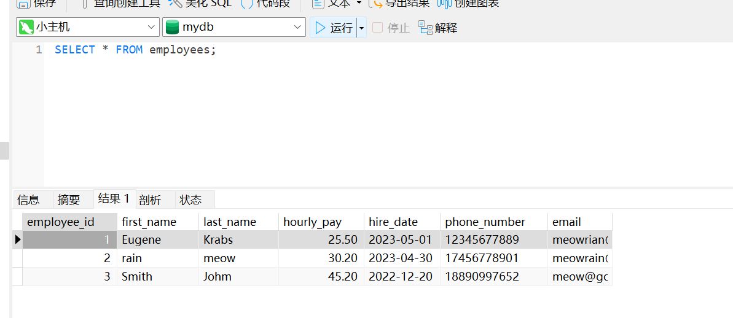Open the database dropdown showing mydb
733x318 pixels.
[x=233, y=27]
